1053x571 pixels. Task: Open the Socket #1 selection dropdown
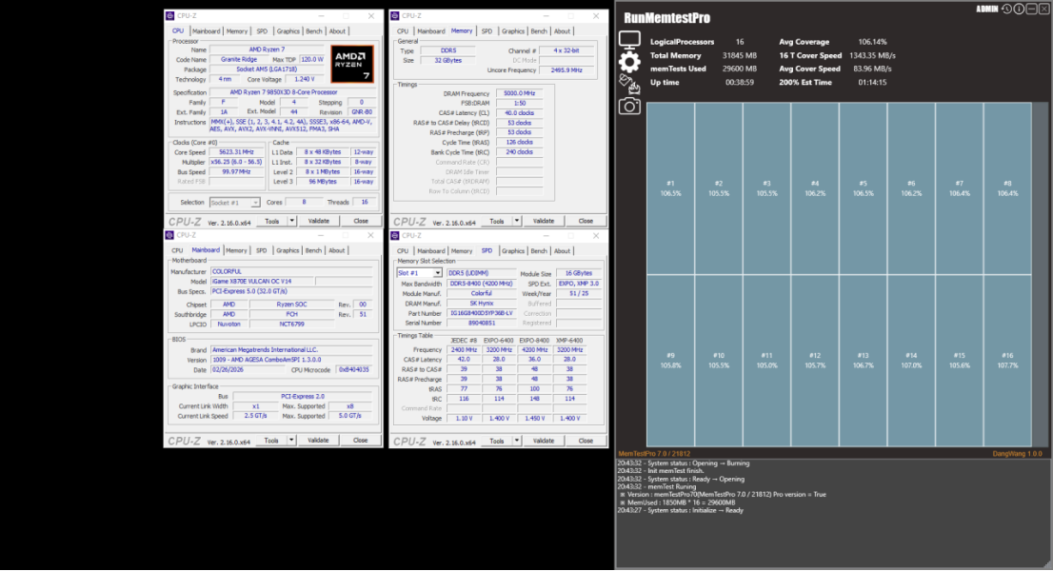click(x=255, y=203)
